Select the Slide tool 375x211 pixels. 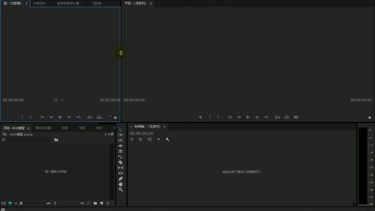pos(121,173)
